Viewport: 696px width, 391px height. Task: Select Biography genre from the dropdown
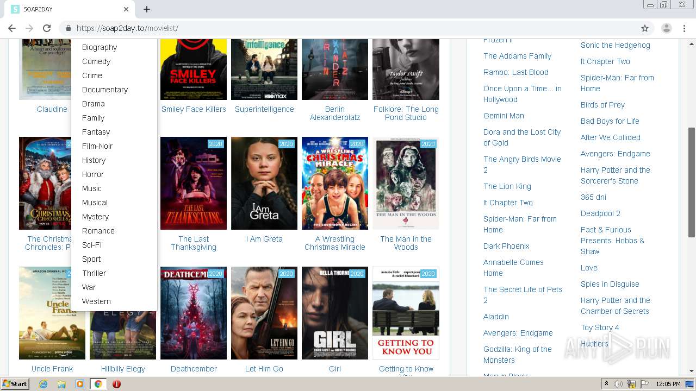tap(100, 47)
